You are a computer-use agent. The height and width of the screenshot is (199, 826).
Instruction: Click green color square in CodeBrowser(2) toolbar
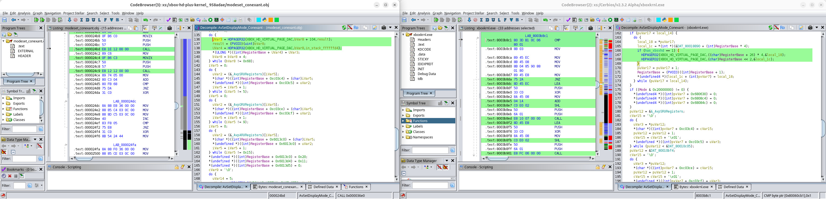pos(677,20)
